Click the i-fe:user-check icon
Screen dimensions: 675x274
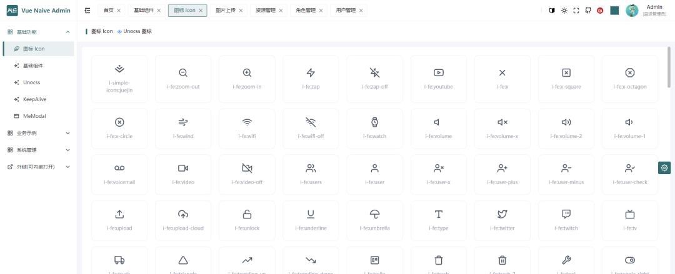pyautogui.click(x=630, y=168)
